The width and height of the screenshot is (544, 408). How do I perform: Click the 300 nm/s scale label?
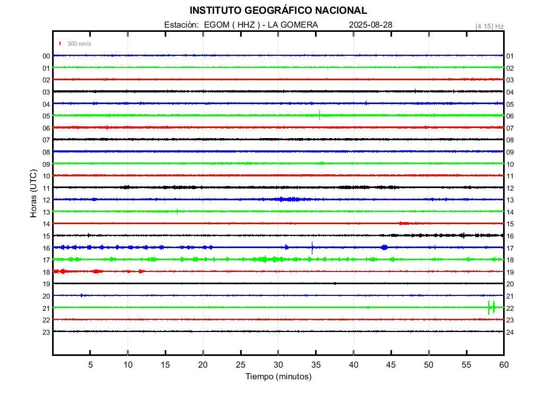(x=79, y=44)
